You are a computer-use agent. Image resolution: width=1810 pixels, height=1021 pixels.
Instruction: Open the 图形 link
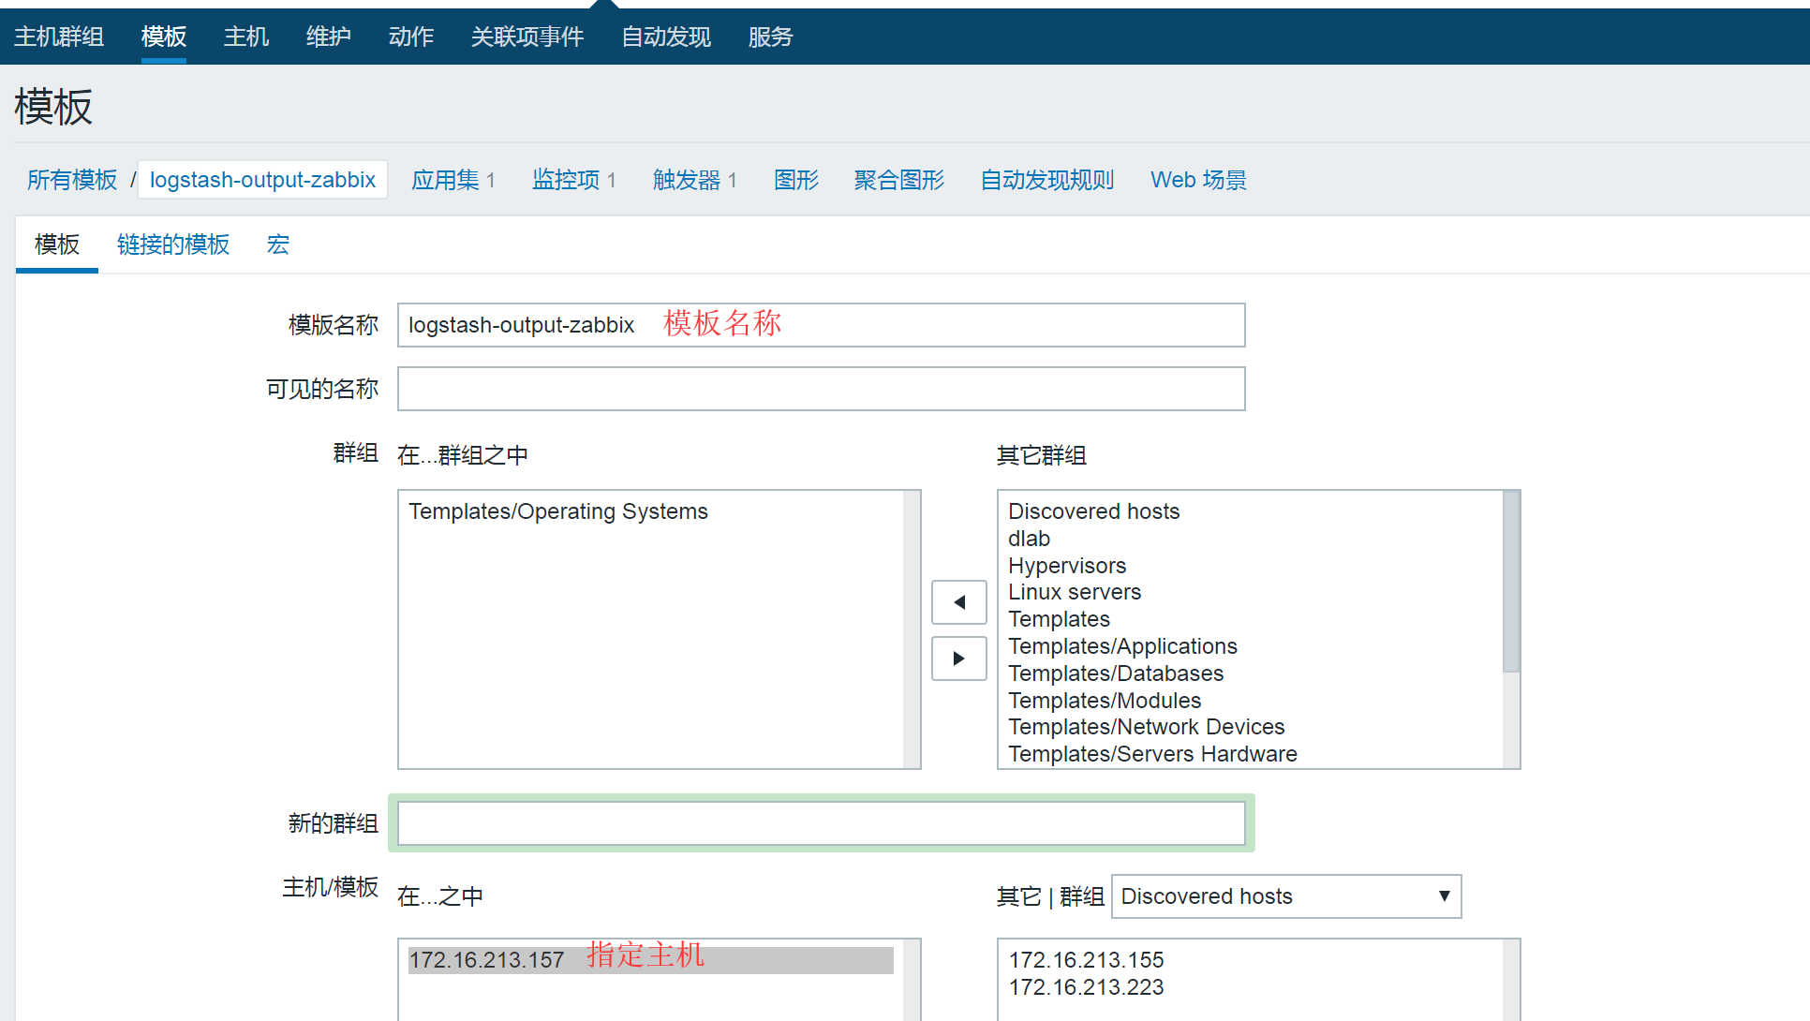(x=796, y=180)
